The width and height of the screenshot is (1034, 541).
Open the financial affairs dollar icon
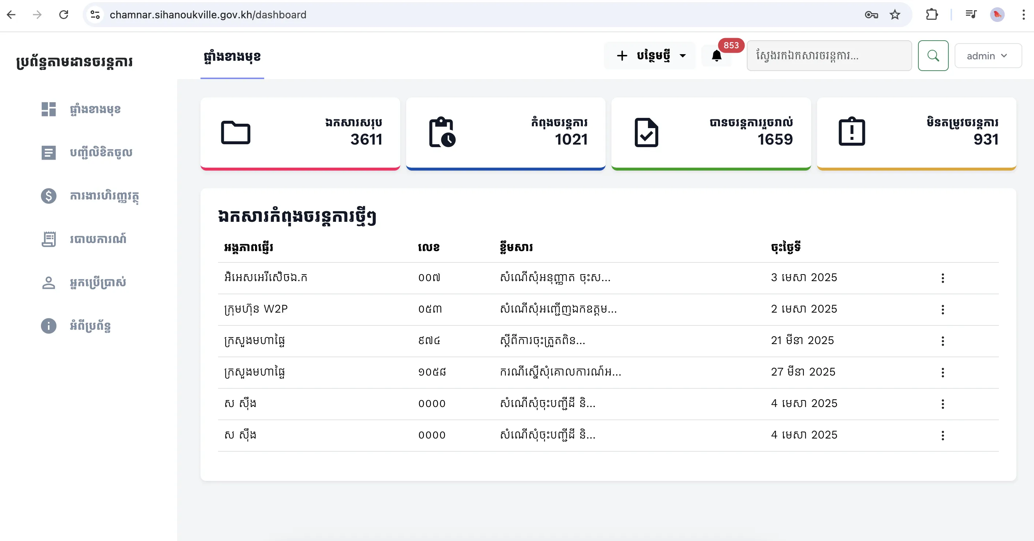click(49, 196)
